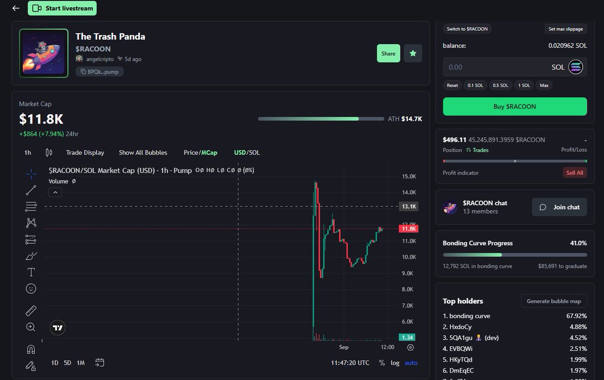Screen dimensions: 604x380
Task: Select SOL chart denomination
Action: [x=255, y=152]
